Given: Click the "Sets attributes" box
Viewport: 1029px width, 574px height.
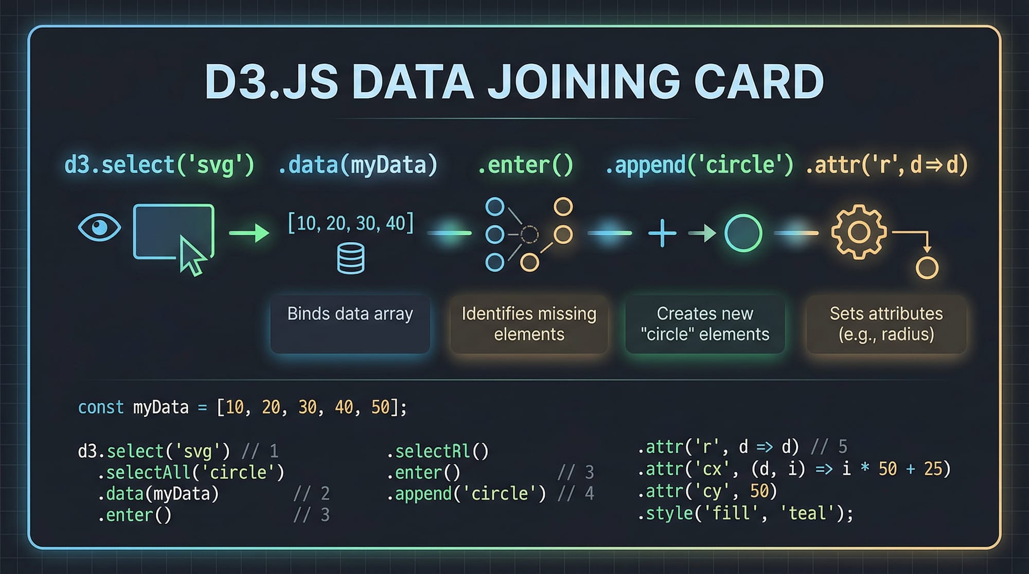Looking at the screenshot, I should point(886,324).
